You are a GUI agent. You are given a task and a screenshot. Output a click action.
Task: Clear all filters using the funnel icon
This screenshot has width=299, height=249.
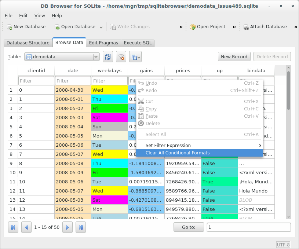point(121,57)
